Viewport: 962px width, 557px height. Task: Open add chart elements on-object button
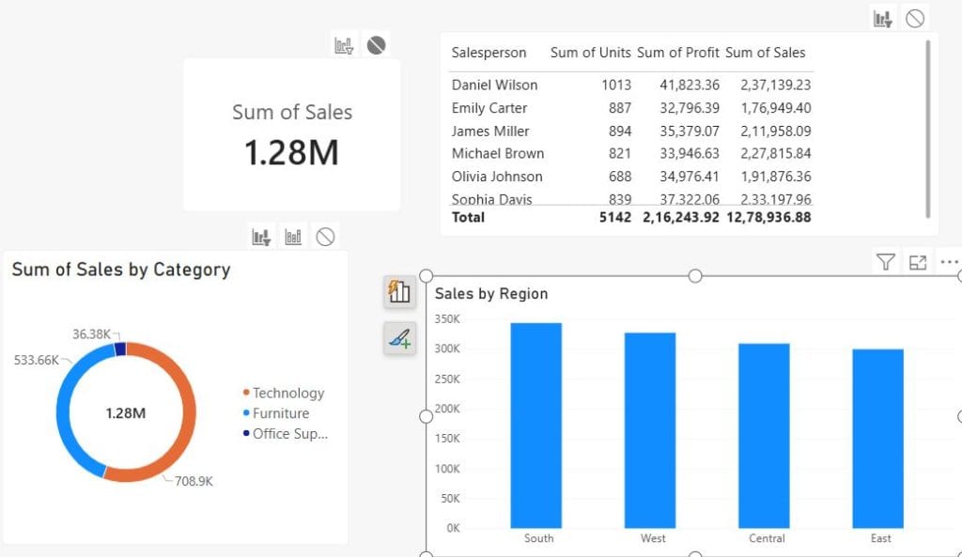pos(399,291)
